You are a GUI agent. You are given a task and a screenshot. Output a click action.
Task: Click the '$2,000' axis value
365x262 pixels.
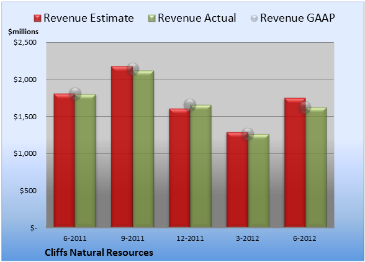(x=25, y=79)
